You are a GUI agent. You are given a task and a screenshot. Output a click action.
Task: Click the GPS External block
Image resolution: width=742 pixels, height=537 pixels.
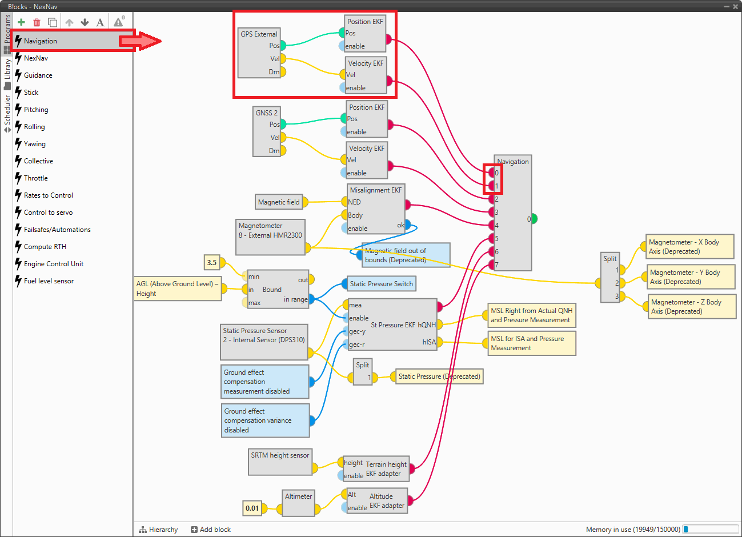tap(258, 53)
